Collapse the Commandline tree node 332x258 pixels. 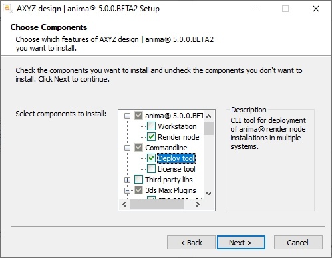pos(127,148)
